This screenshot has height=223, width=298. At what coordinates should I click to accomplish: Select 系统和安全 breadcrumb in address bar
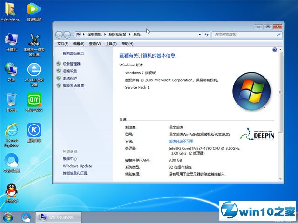tap(117, 34)
